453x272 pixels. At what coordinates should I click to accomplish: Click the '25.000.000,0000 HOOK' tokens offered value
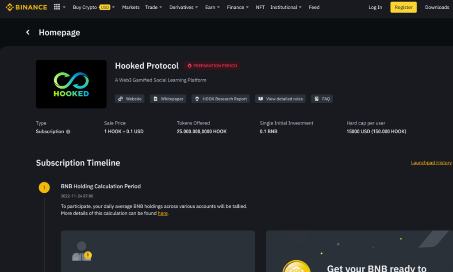click(x=202, y=132)
